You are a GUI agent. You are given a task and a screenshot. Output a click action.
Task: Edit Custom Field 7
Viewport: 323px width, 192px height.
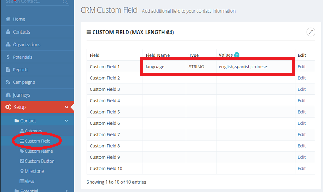302,135
